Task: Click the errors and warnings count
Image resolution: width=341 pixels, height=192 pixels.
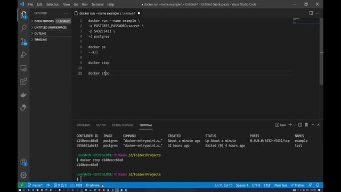Action: click(60, 185)
